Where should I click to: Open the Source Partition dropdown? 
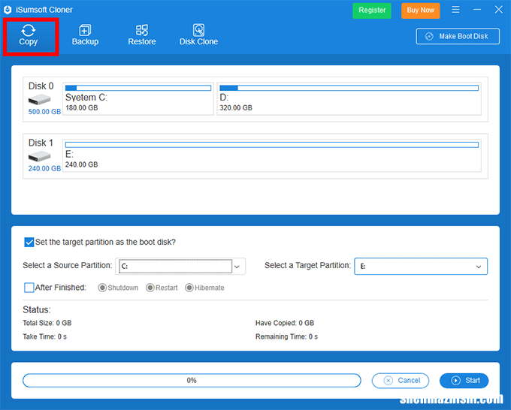[180, 267]
